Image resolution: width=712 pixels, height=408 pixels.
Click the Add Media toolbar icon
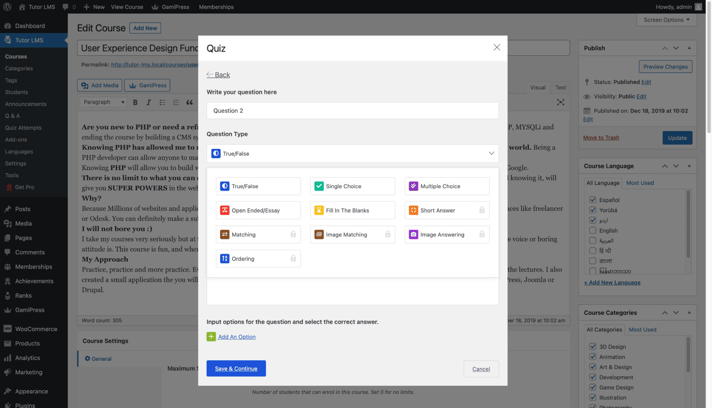pos(100,85)
